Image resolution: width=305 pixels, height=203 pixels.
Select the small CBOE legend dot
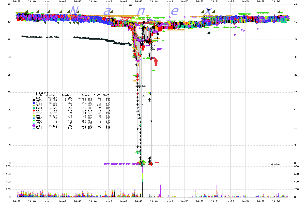pos(34,106)
